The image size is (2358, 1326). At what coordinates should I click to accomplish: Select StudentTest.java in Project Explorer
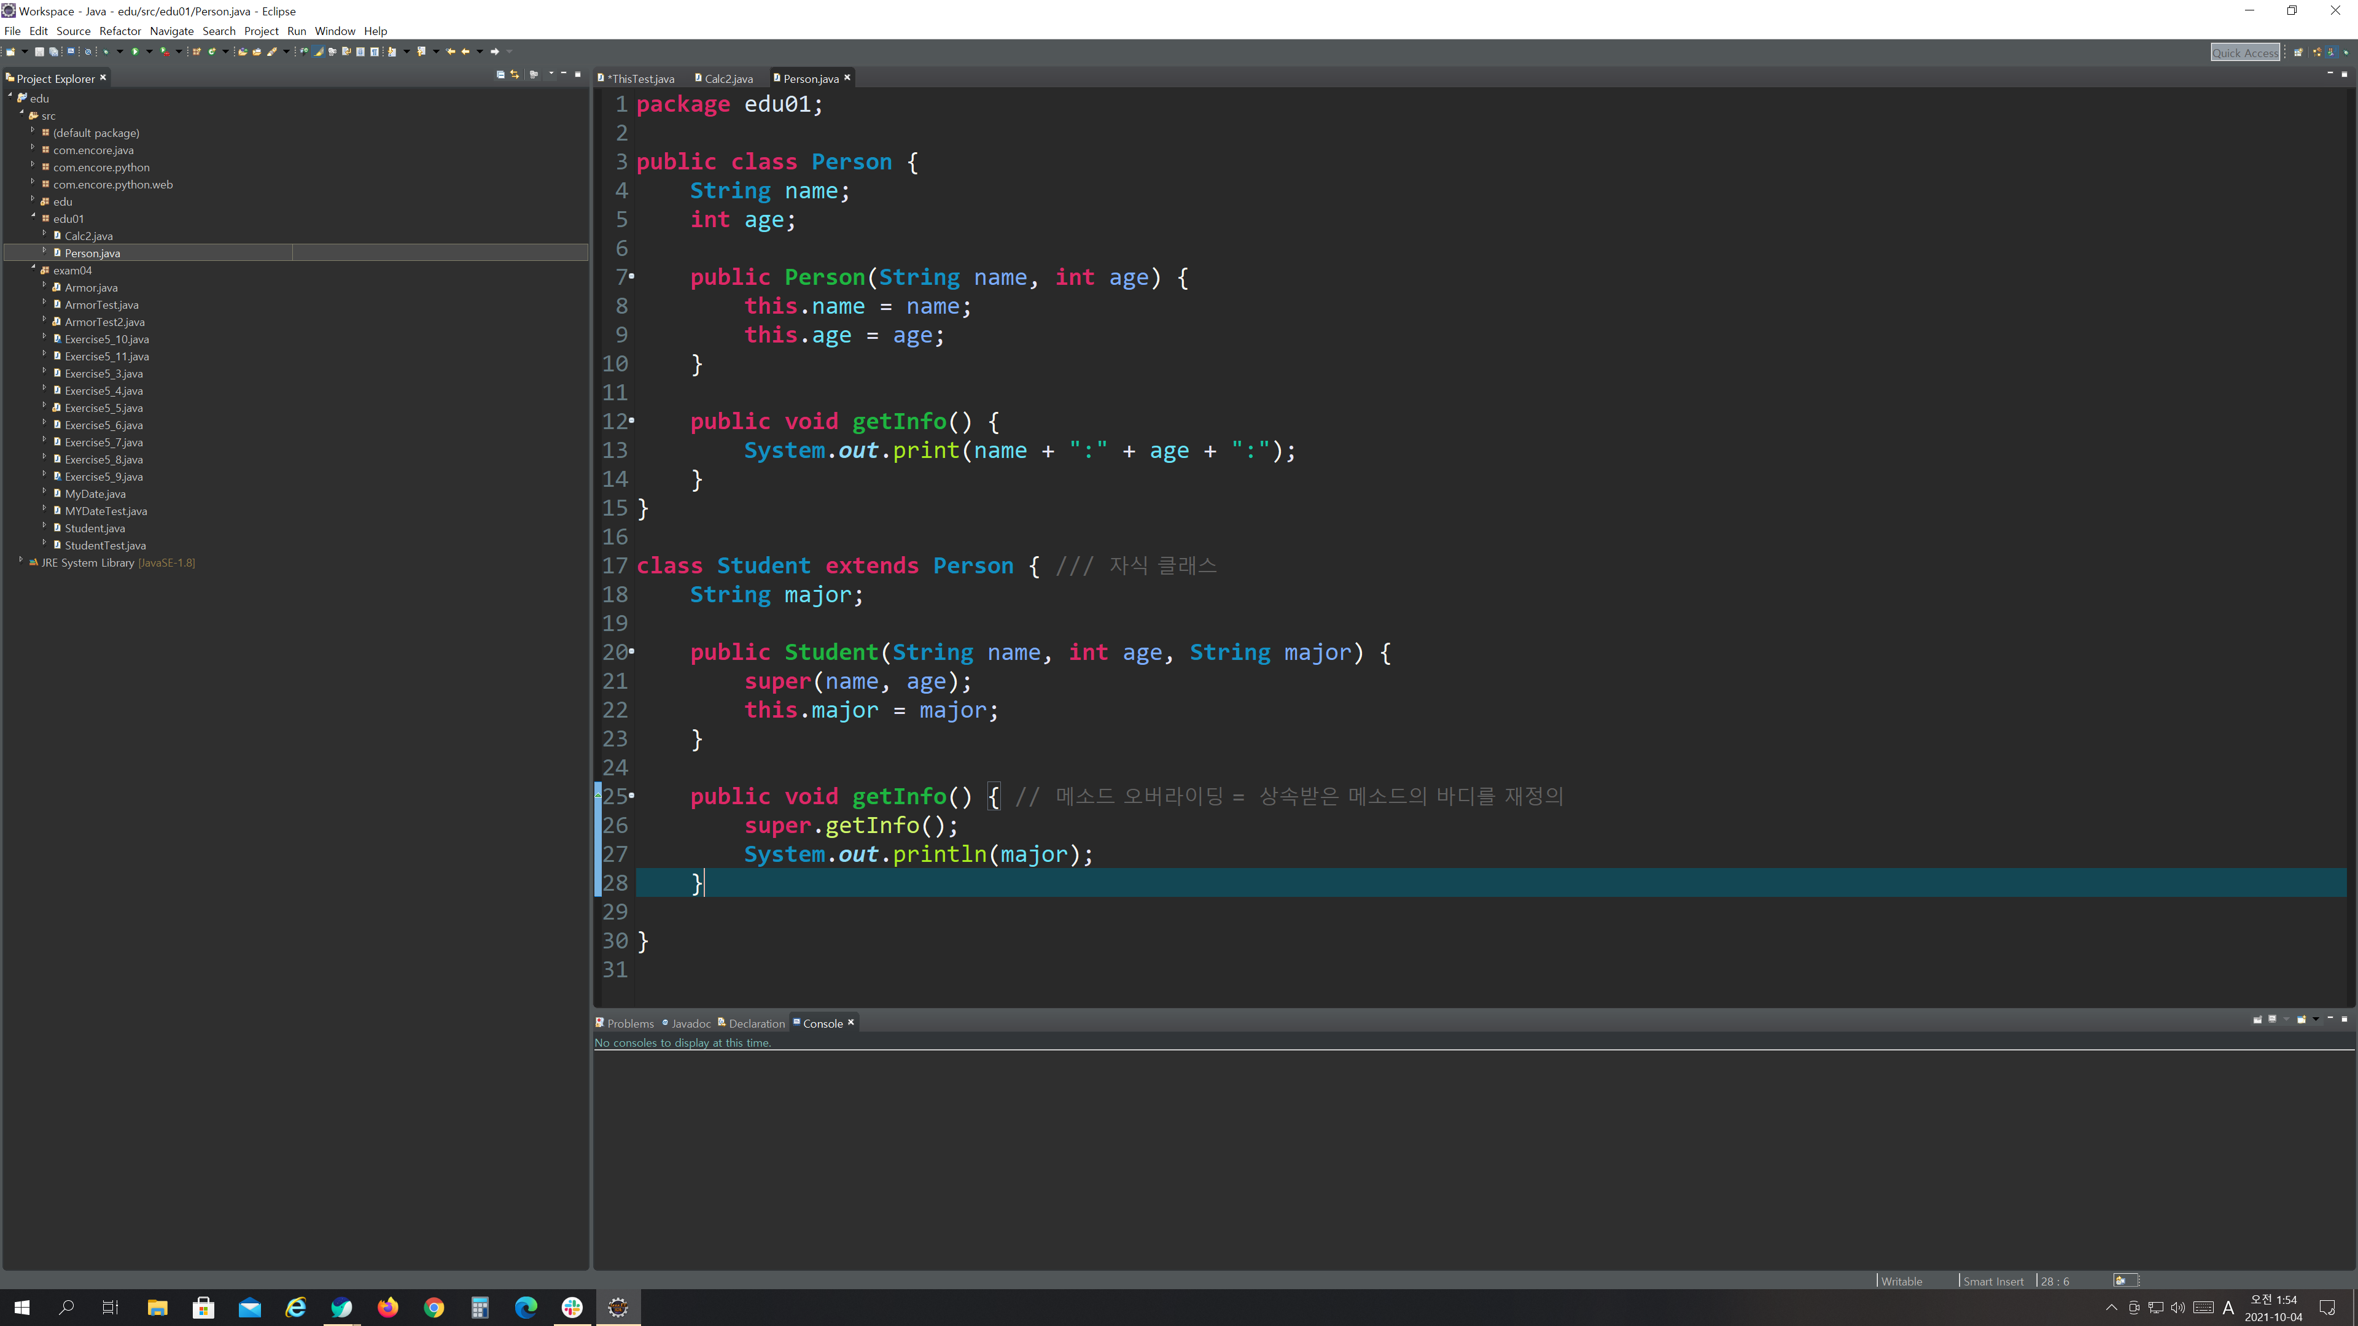(x=104, y=545)
